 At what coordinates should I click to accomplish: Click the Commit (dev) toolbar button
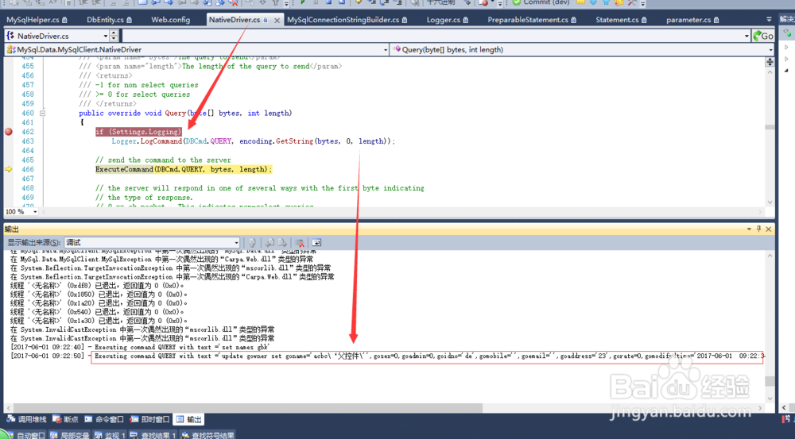541,2
